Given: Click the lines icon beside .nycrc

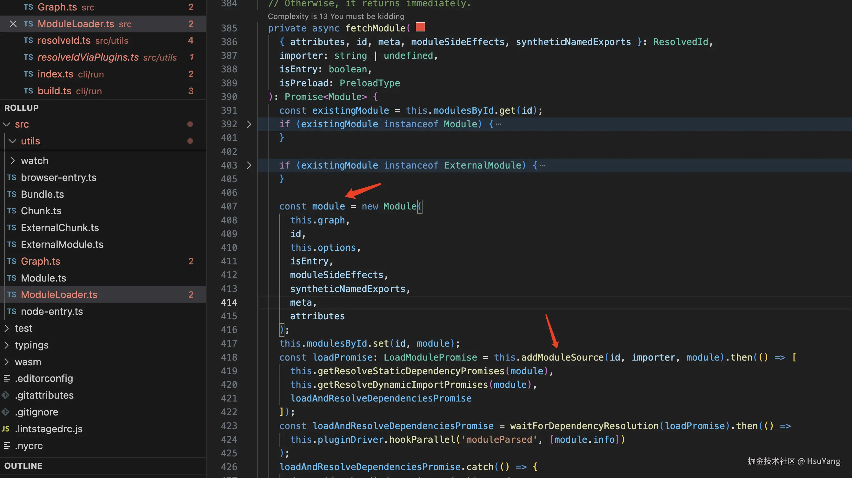Looking at the screenshot, I should [7, 446].
